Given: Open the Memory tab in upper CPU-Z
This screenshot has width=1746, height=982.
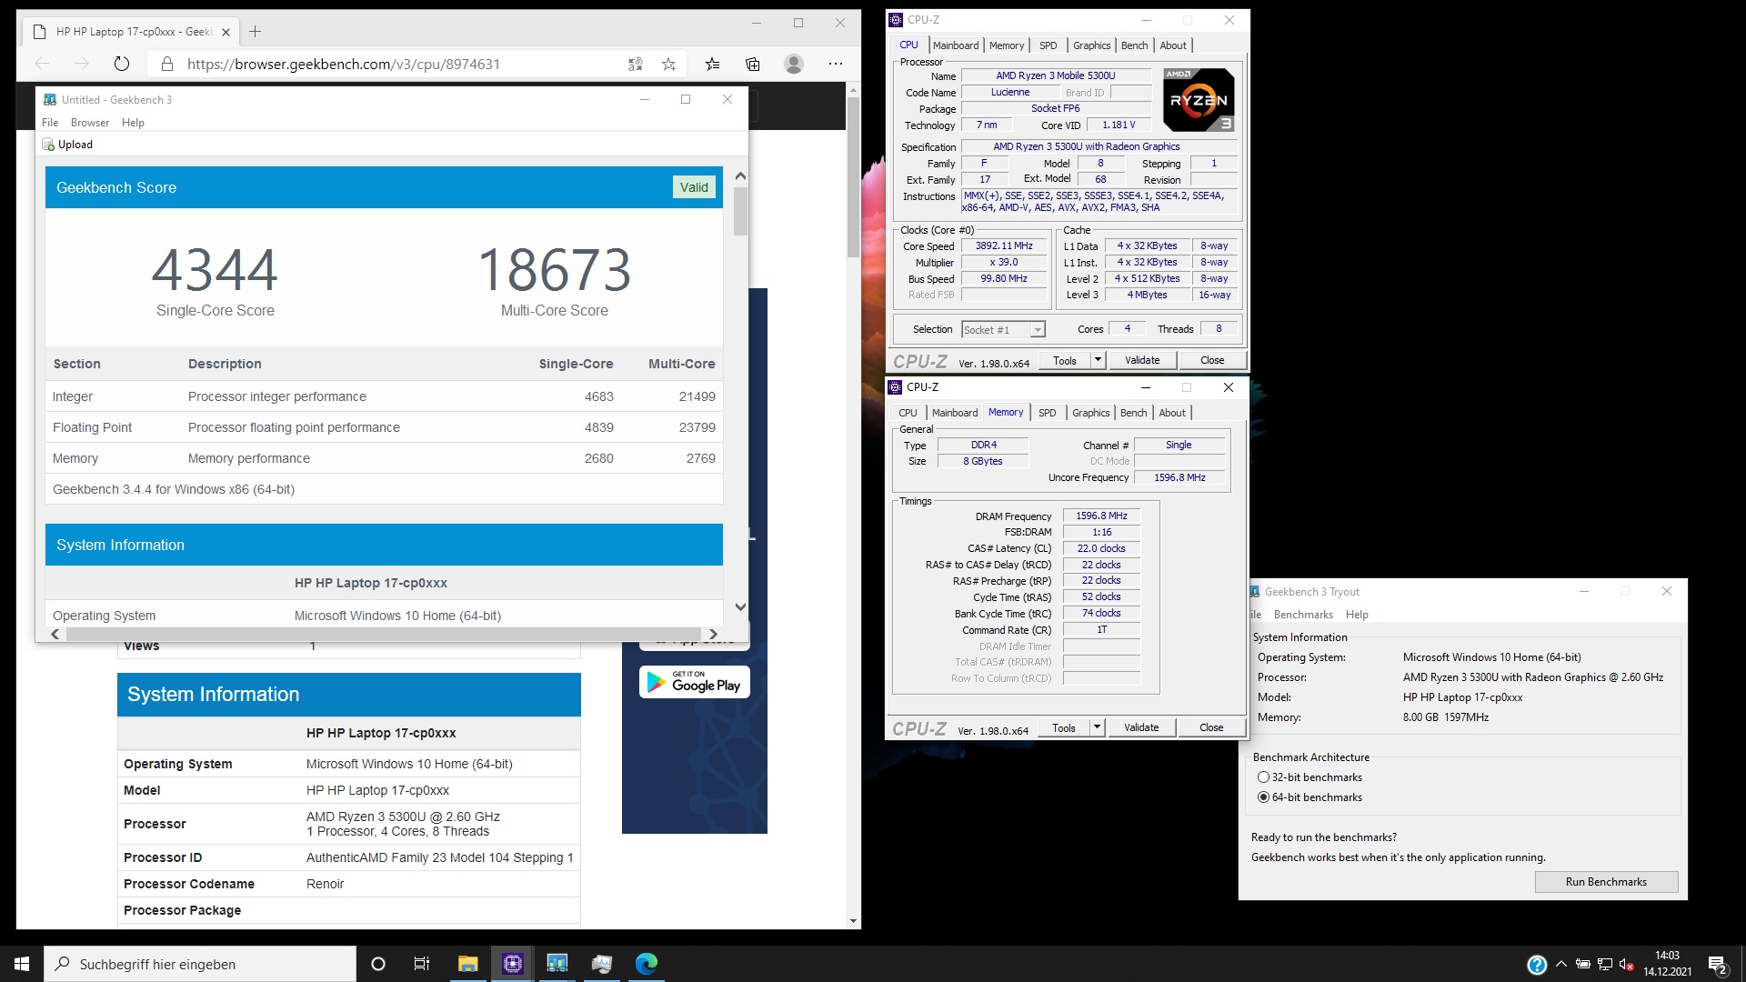Looking at the screenshot, I should (1007, 45).
